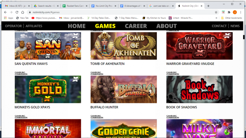Open the Urtext - Miracle Pri bookmark
The width and height of the screenshot is (246, 138).
click(x=181, y=18)
